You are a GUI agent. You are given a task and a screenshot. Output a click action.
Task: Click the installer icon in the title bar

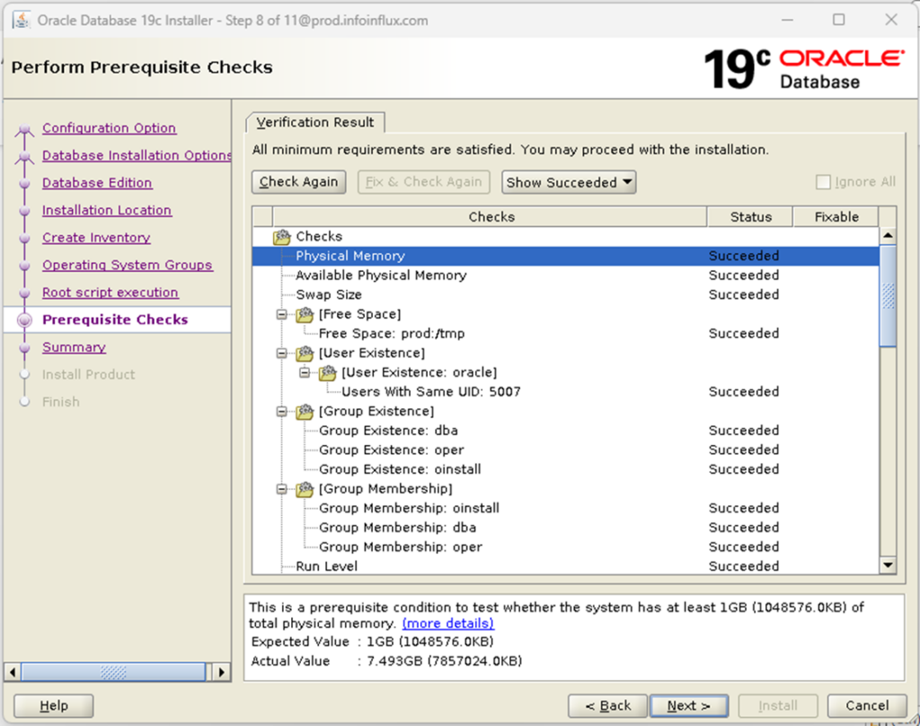(x=20, y=19)
